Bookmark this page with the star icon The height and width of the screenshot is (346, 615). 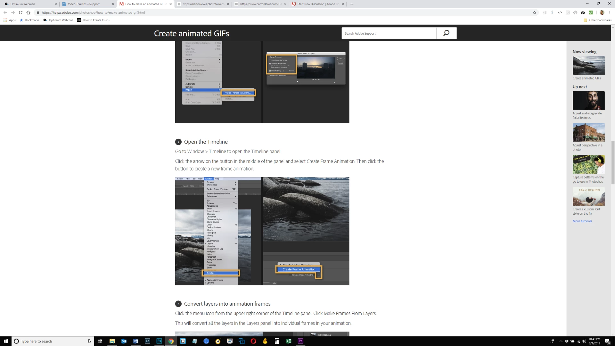click(534, 12)
